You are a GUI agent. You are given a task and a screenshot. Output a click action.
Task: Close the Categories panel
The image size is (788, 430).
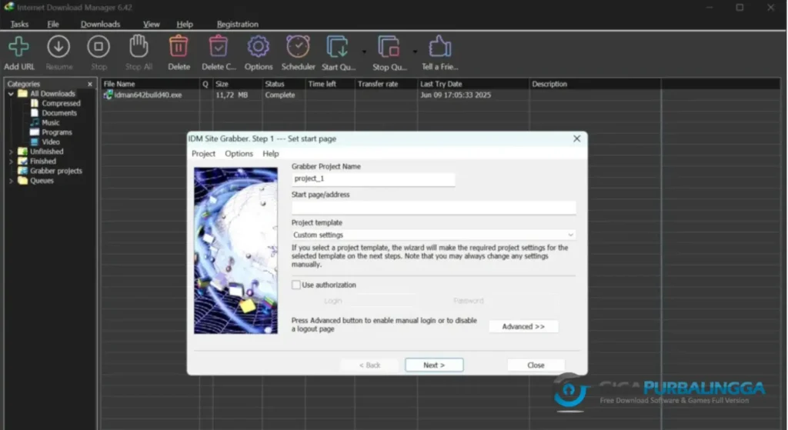(90, 84)
